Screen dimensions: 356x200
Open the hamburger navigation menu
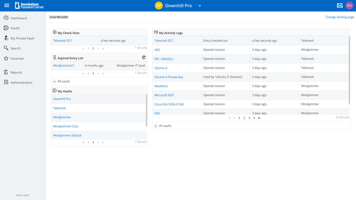point(7,6)
